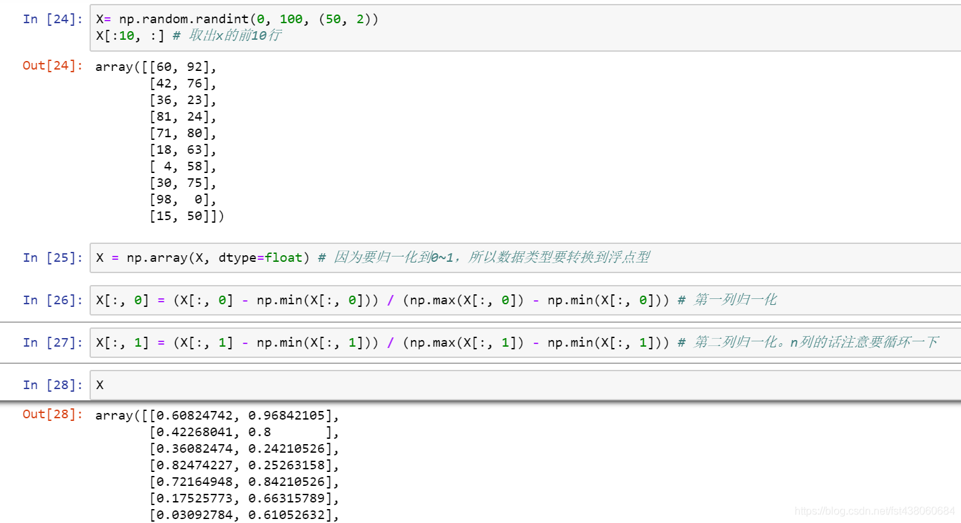The width and height of the screenshot is (961, 523).
Task: Click the X[:10, :] slice expression
Action: 130,35
